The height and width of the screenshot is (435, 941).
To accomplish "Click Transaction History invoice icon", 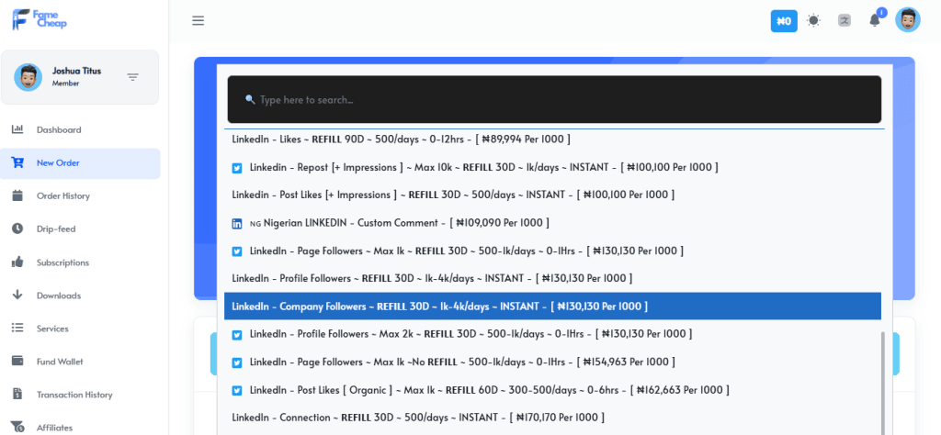I will pyautogui.click(x=17, y=395).
